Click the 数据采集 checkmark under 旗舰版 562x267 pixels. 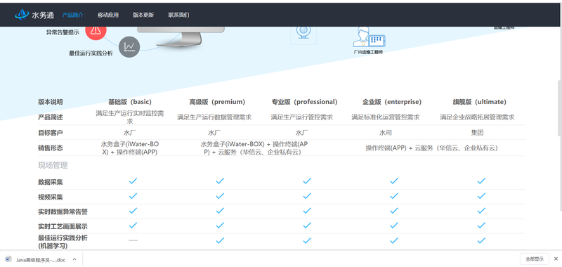click(x=481, y=181)
